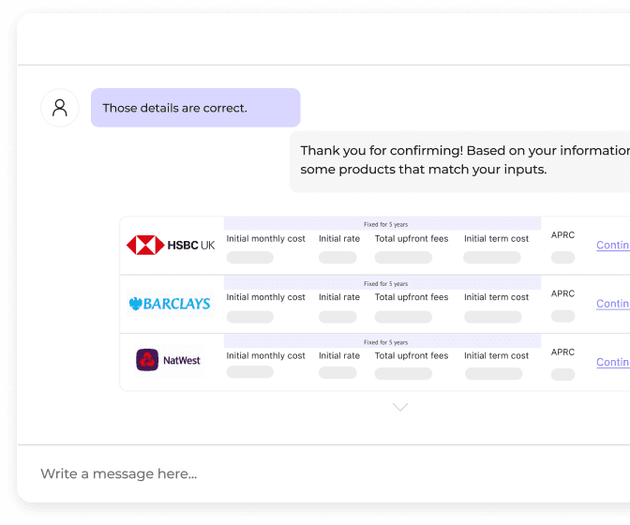Click 'Initial term cost' in HSBC row

pos(496,239)
